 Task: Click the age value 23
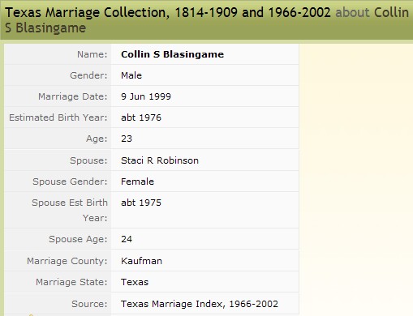(x=127, y=139)
